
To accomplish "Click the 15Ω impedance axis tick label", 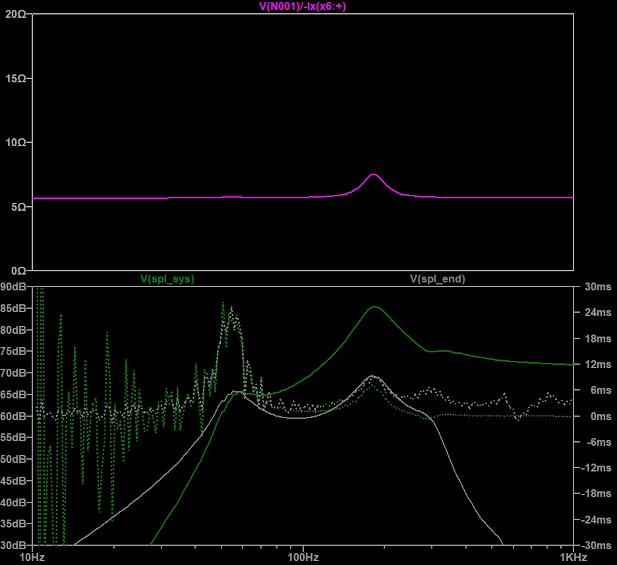I will tap(14, 78).
